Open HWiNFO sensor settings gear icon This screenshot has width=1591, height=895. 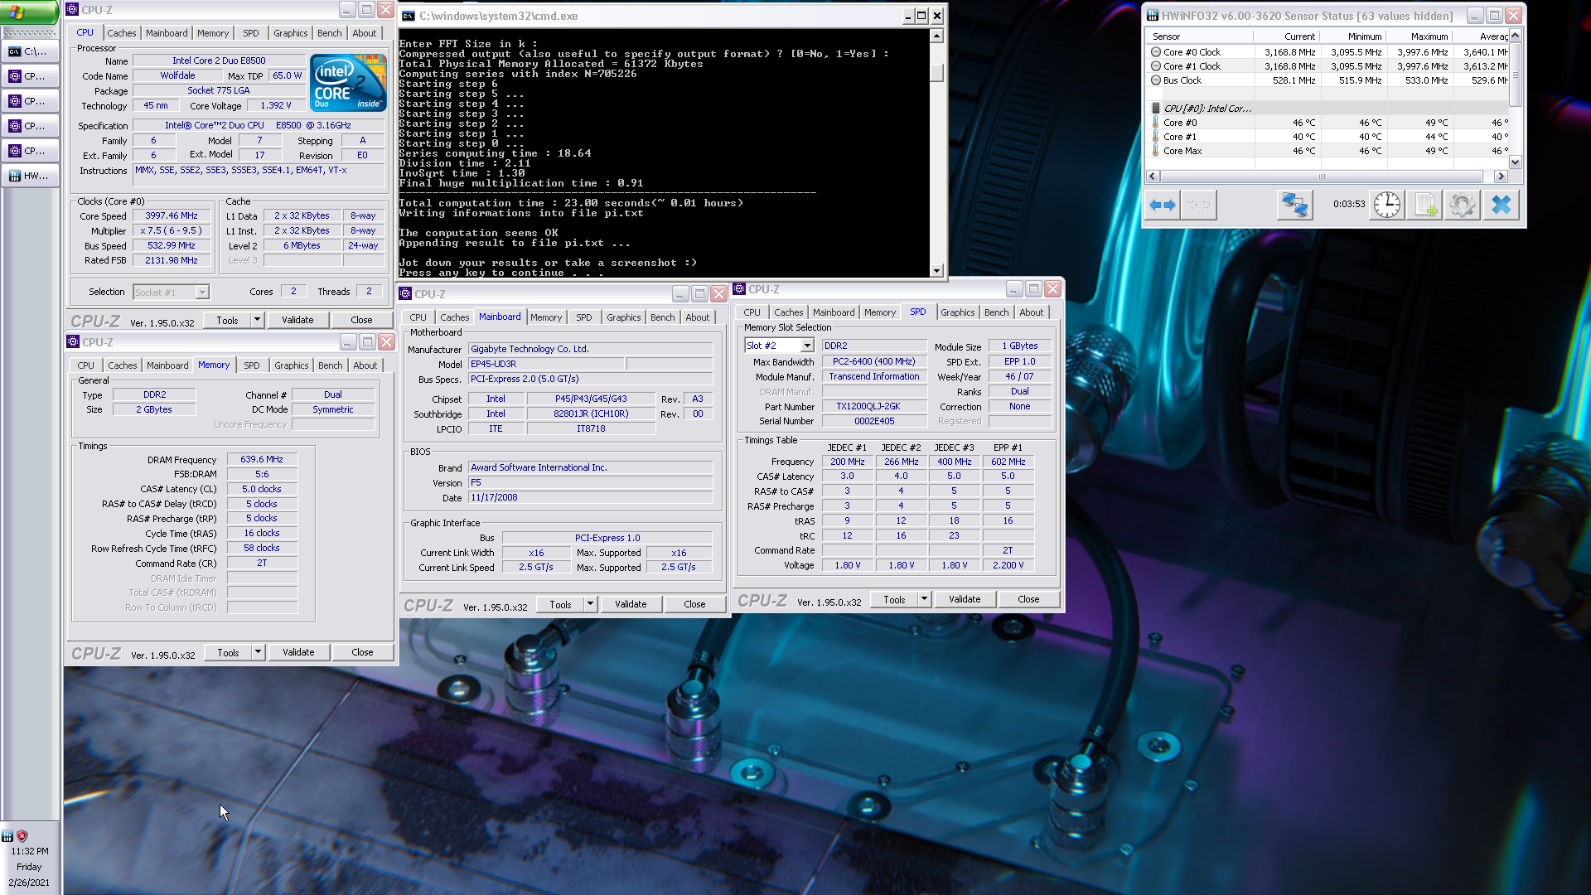point(1463,205)
